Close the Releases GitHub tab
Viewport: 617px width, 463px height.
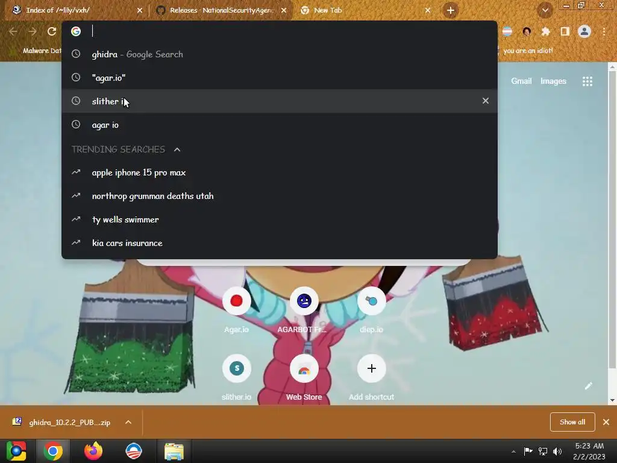284,10
